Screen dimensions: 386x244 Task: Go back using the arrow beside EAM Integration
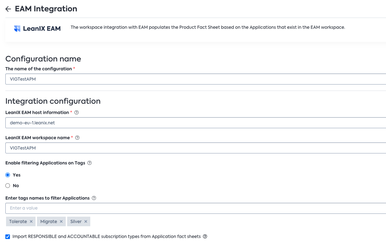(8, 9)
